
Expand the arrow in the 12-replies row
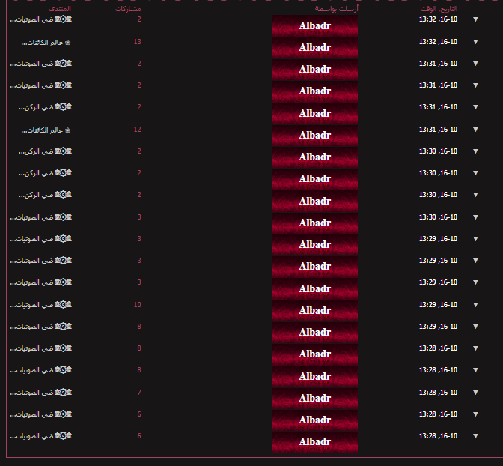(x=475, y=130)
